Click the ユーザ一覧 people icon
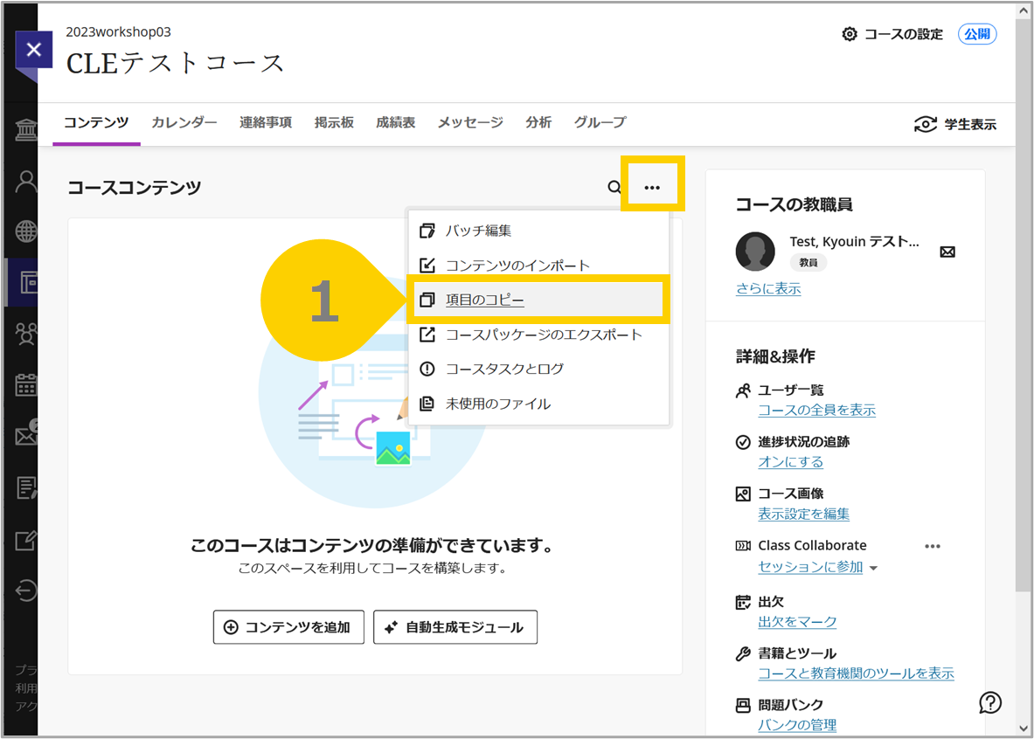The width and height of the screenshot is (1034, 739). [x=743, y=391]
